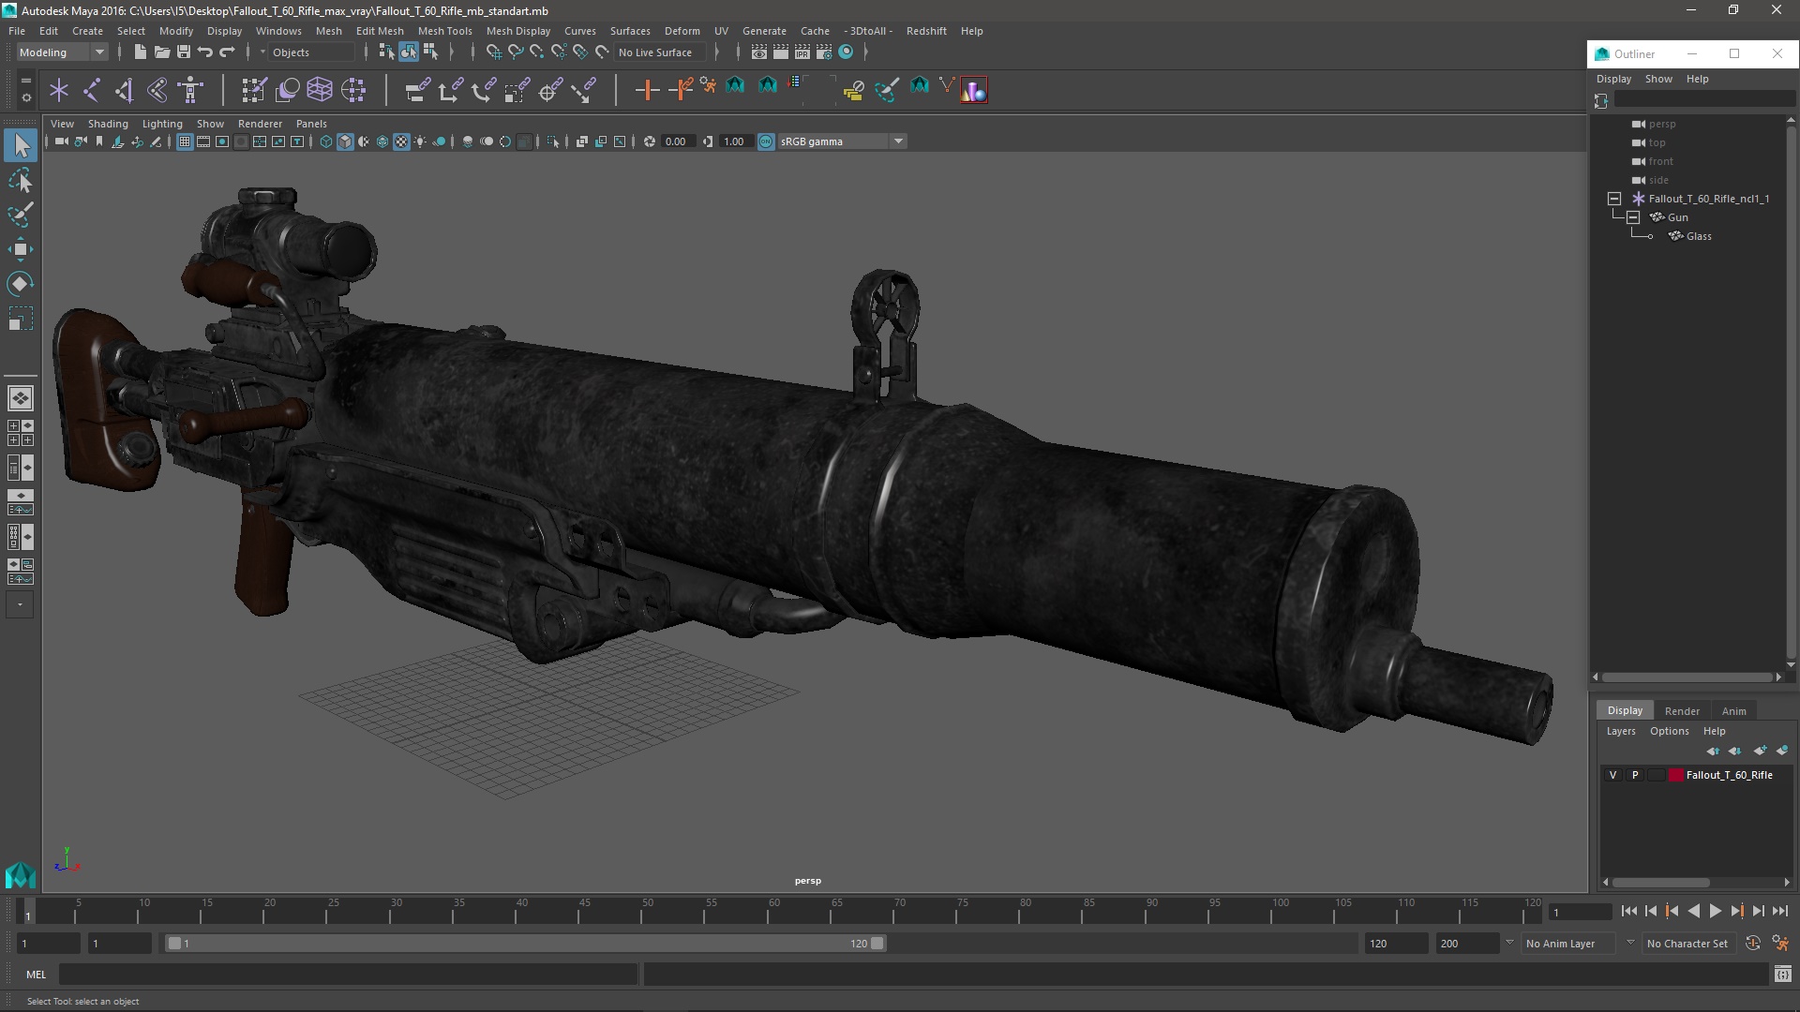Switch to the Anim layer tab

pos(1733,710)
